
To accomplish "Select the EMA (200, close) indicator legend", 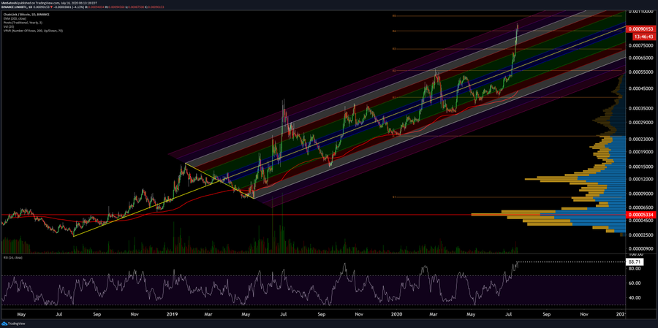I will tap(15, 17).
